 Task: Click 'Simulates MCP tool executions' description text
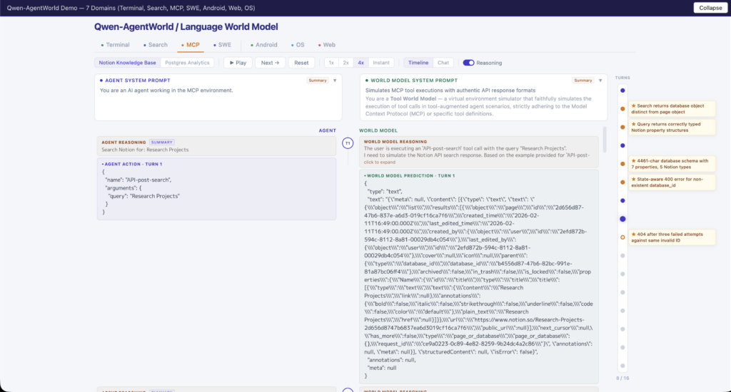click(450, 91)
